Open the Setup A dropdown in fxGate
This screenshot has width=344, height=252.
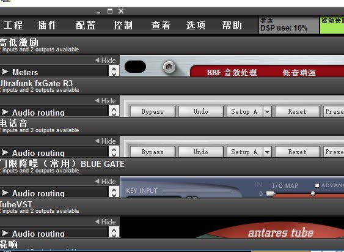tap(267, 111)
